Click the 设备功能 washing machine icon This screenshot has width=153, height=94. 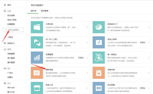coord(99,73)
